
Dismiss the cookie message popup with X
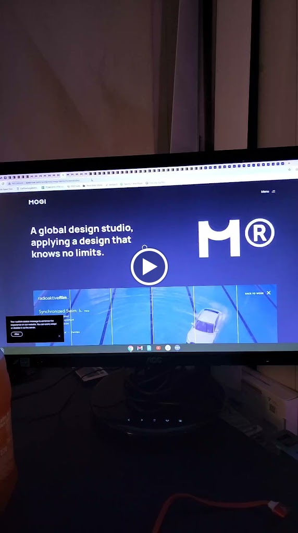59,336
